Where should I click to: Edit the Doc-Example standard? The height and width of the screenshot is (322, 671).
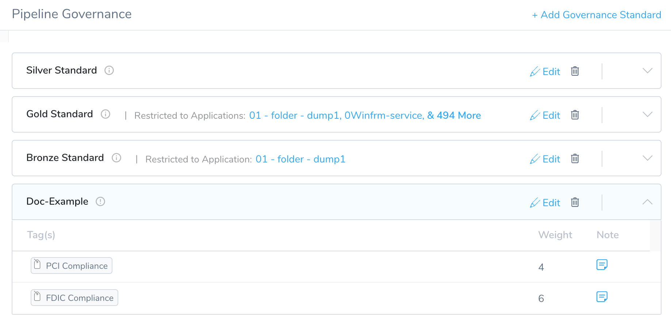[x=545, y=203]
